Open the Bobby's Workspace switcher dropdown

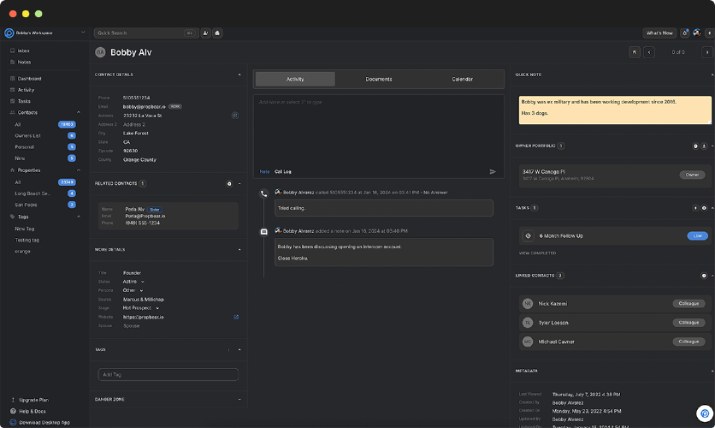click(x=83, y=33)
